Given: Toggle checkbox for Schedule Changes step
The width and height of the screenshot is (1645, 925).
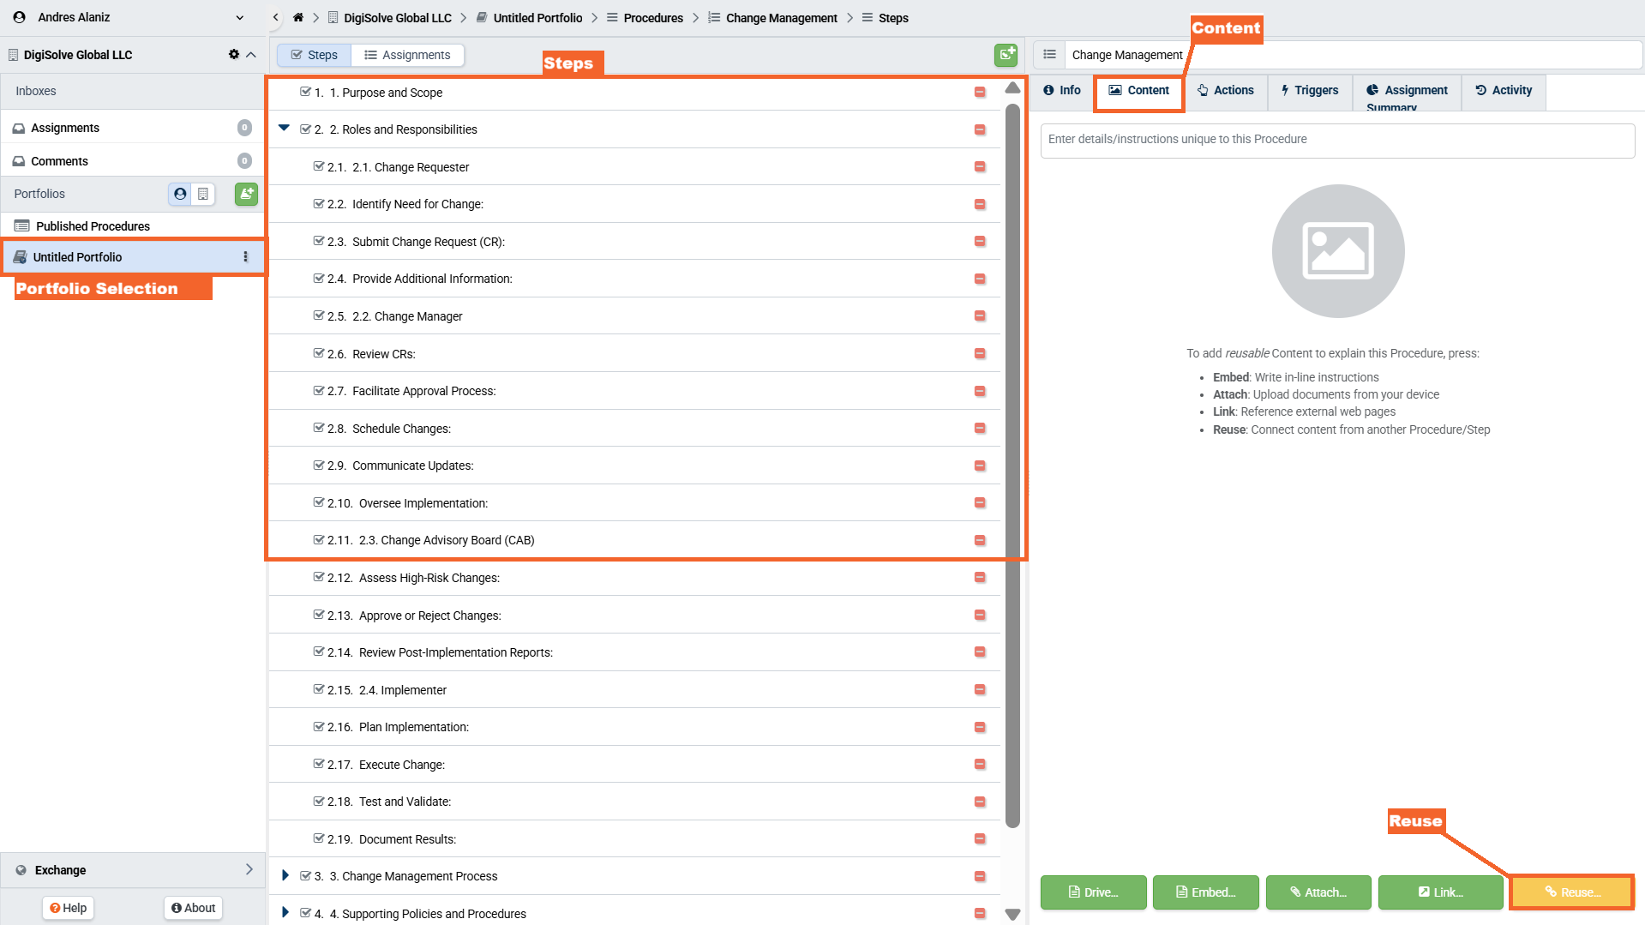Looking at the screenshot, I should tap(319, 428).
